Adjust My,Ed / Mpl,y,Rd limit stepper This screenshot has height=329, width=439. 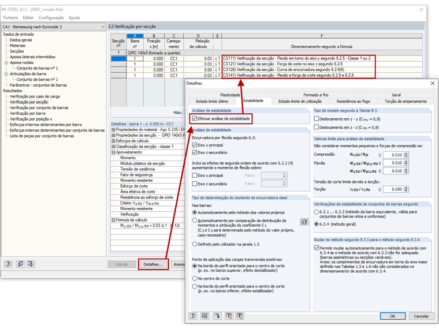tap(406, 163)
